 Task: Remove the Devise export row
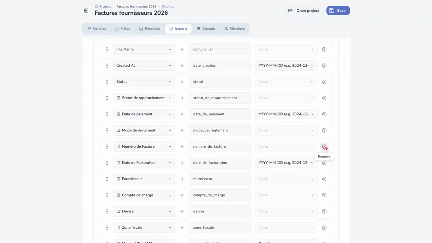pyautogui.click(x=324, y=211)
